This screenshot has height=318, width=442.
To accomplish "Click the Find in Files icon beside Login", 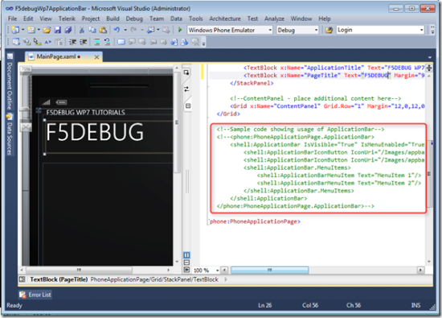I will (x=329, y=30).
